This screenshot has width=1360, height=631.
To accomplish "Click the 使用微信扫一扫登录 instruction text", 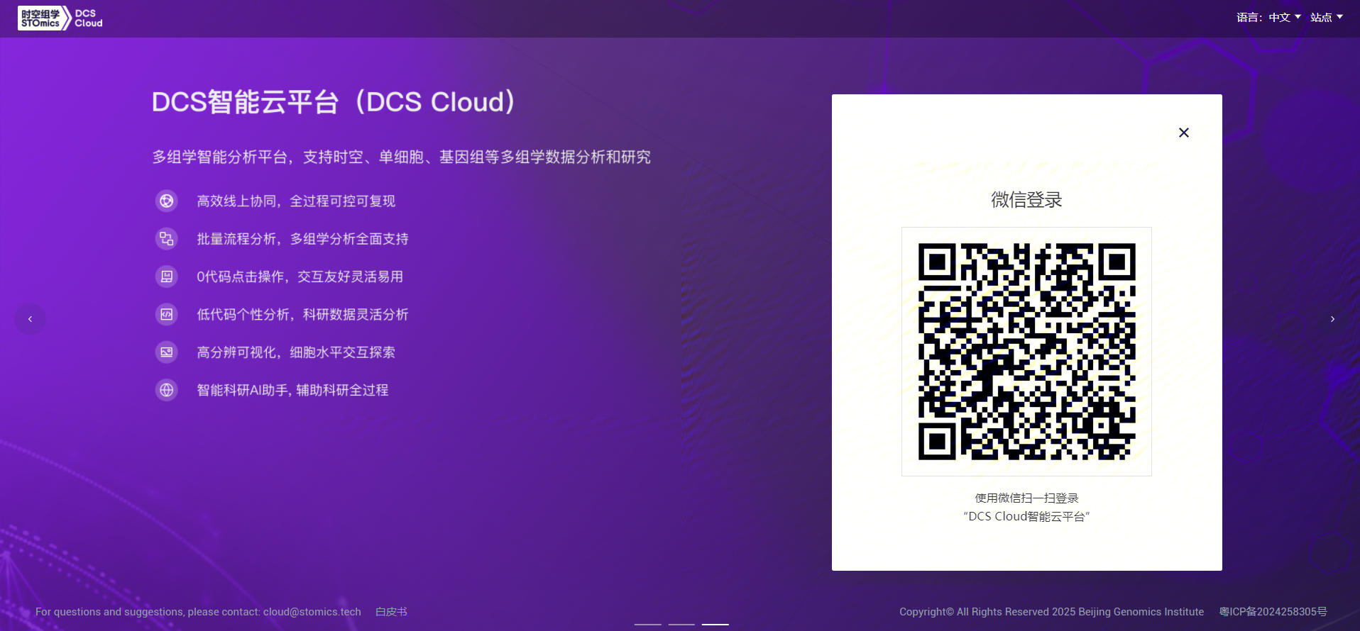I will (x=1026, y=498).
